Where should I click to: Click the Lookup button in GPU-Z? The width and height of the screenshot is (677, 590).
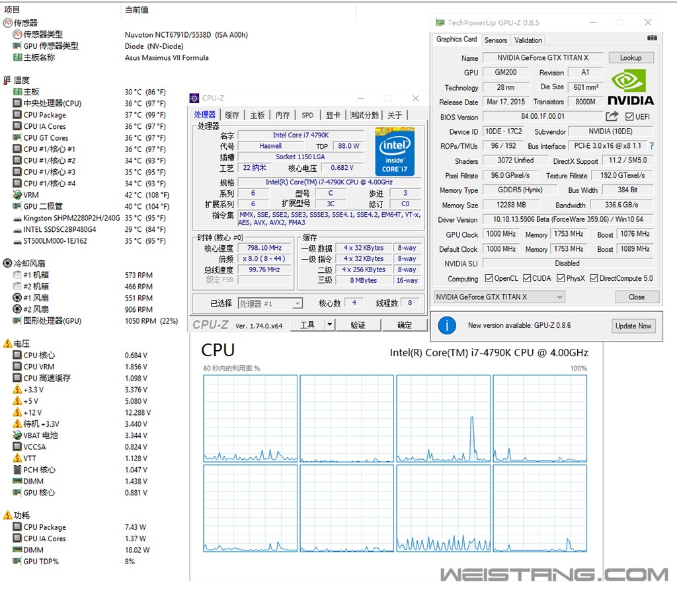point(631,58)
